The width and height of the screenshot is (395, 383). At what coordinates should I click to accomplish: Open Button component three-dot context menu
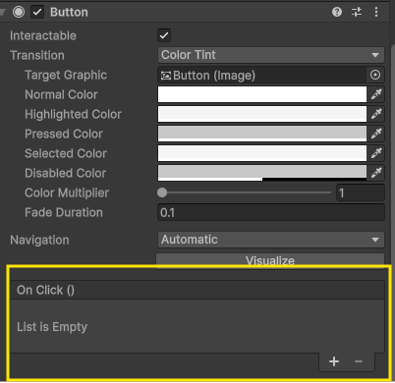[x=376, y=12]
